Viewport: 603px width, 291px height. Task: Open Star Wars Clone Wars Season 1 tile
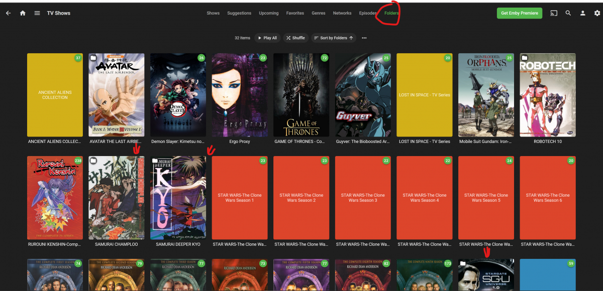point(240,198)
